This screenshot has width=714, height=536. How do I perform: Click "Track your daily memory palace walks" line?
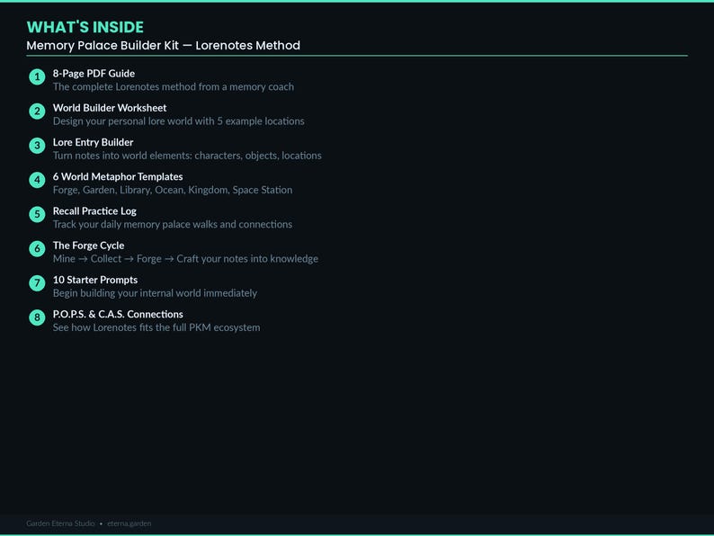click(x=173, y=224)
